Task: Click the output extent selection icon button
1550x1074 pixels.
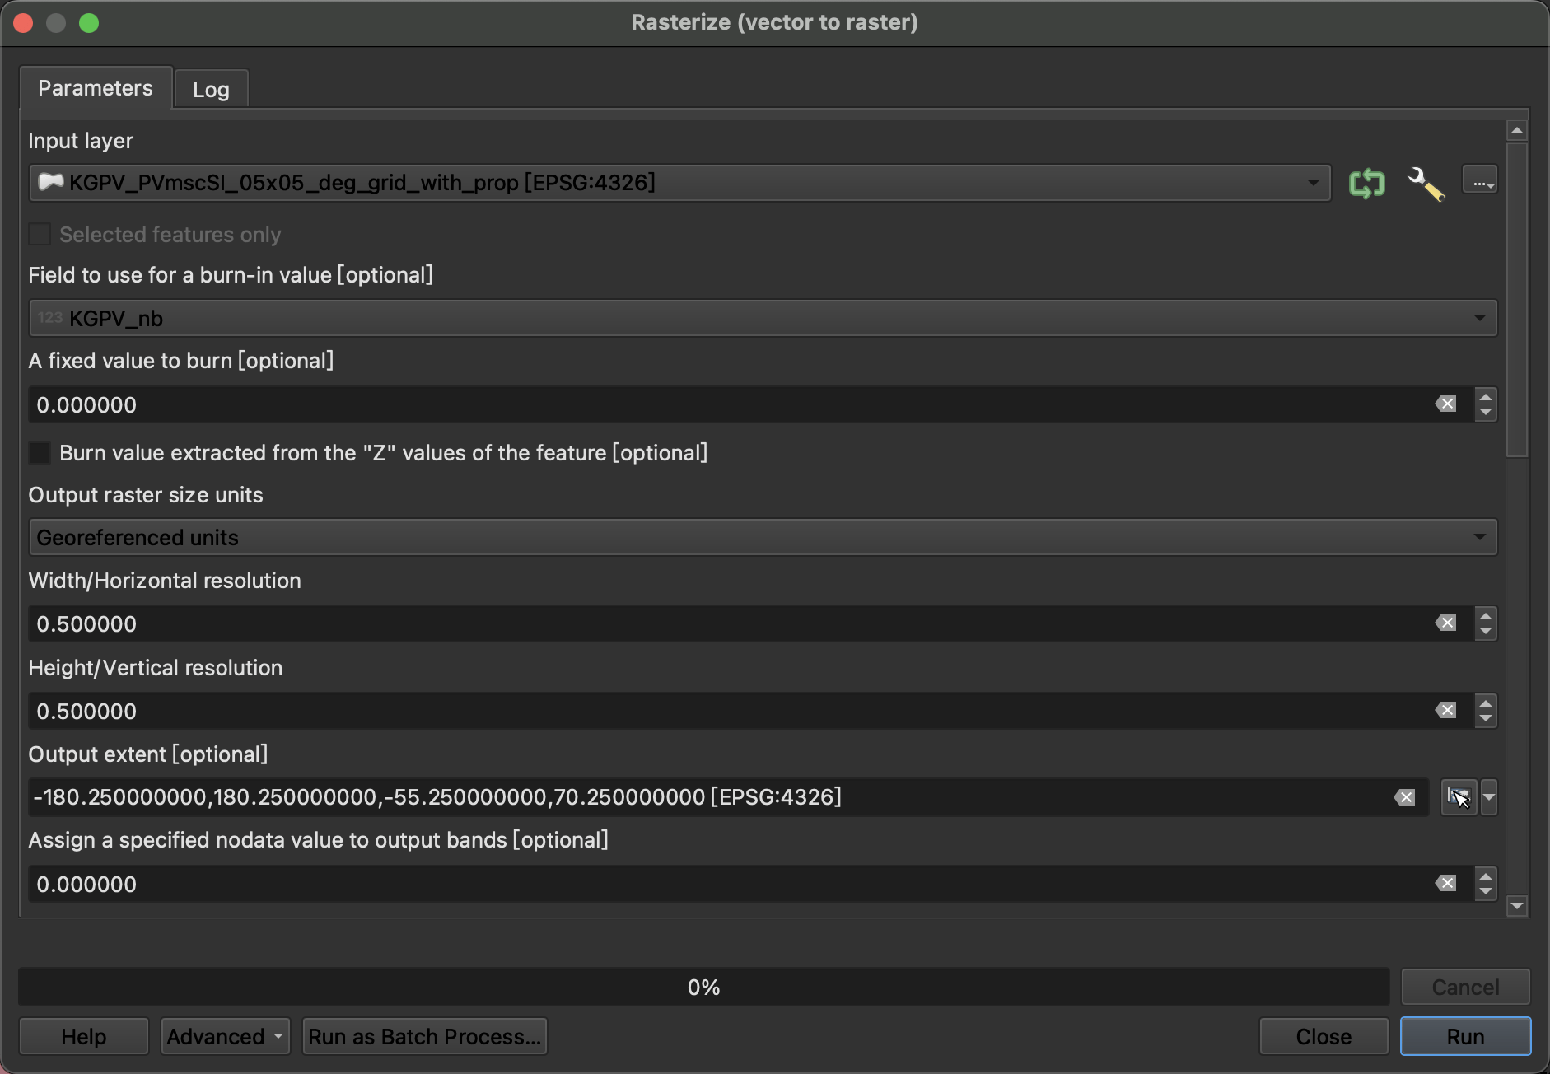Action: tap(1459, 797)
